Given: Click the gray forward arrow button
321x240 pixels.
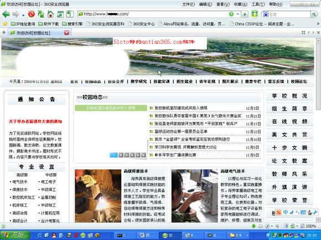Looking at the screenshot, I should tap(15, 14).
